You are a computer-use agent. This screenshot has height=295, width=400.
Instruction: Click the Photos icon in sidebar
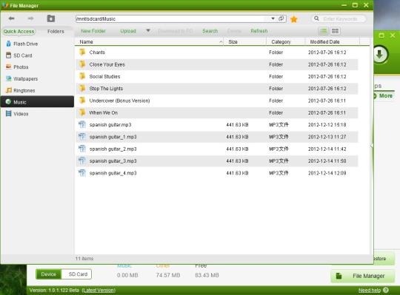pyautogui.click(x=9, y=67)
